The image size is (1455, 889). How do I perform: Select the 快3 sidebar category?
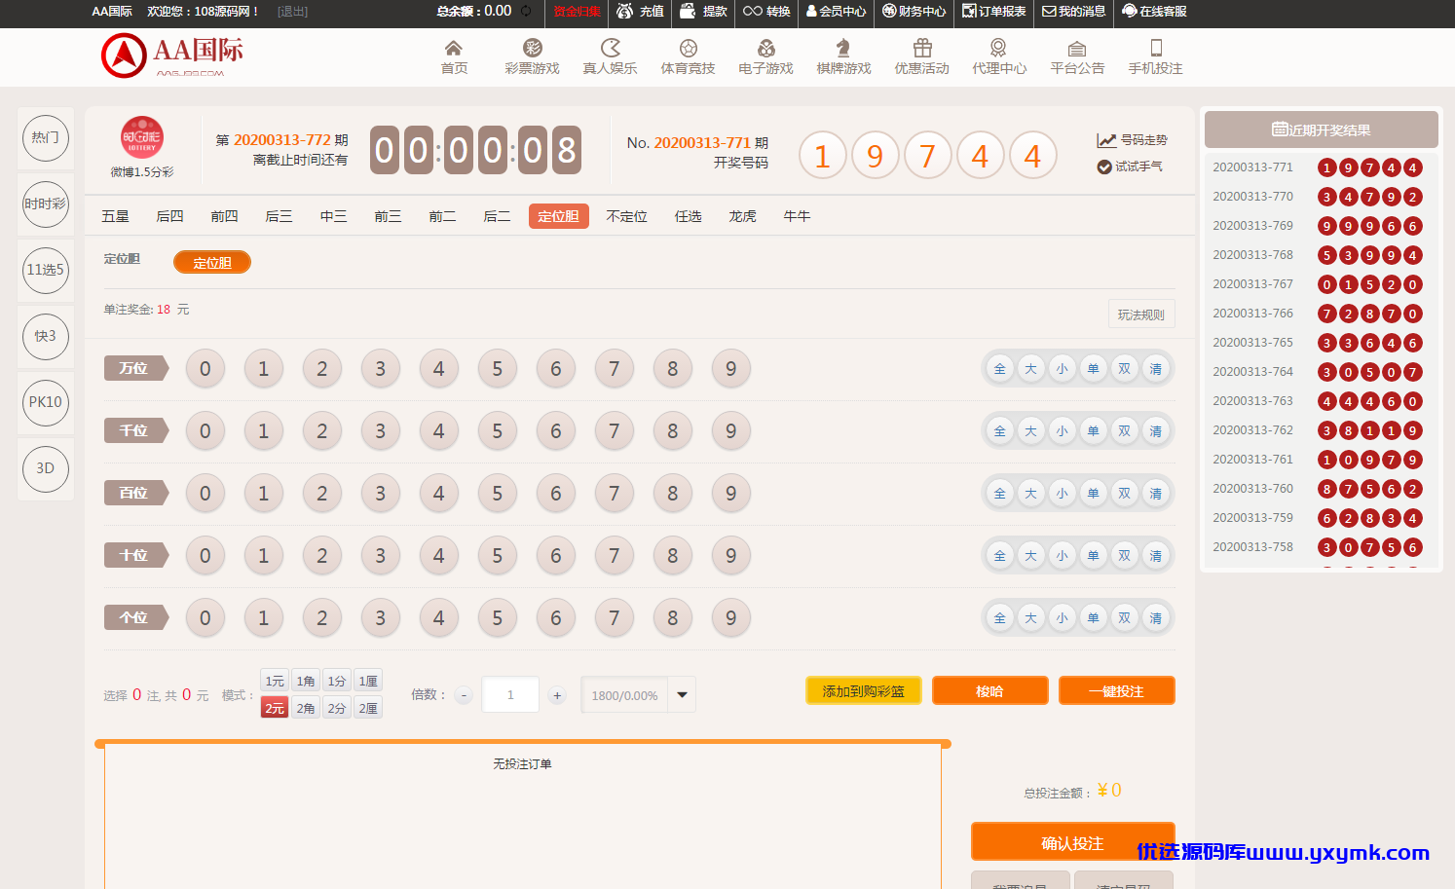tap(46, 336)
